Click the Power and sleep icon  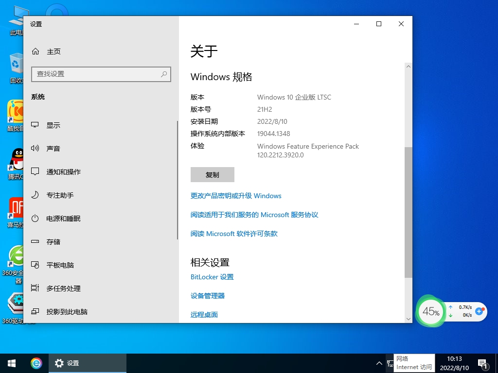point(35,219)
